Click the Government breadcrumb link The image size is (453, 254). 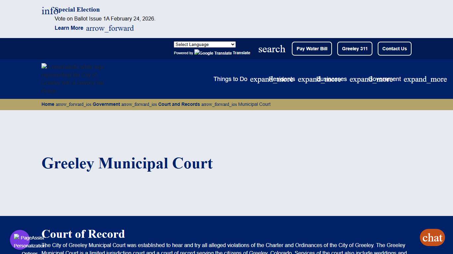tap(106, 104)
